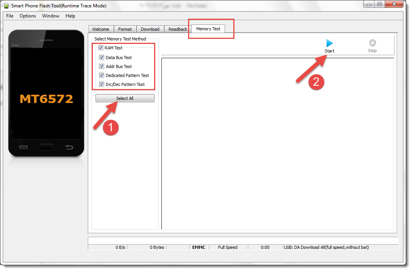Switch to the Download tab
Viewport: 412px width, 271px height.
[x=150, y=29]
